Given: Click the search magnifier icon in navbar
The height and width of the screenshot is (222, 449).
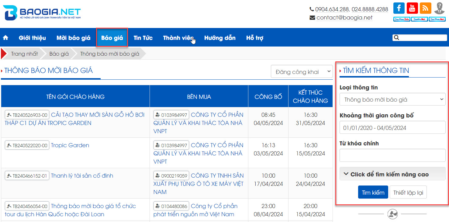Looking at the screenshot, I should point(396,38).
